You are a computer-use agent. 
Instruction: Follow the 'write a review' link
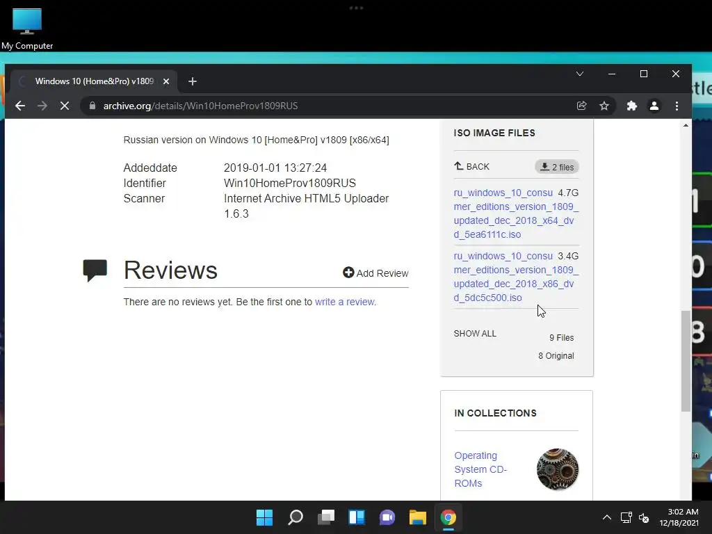click(x=346, y=302)
